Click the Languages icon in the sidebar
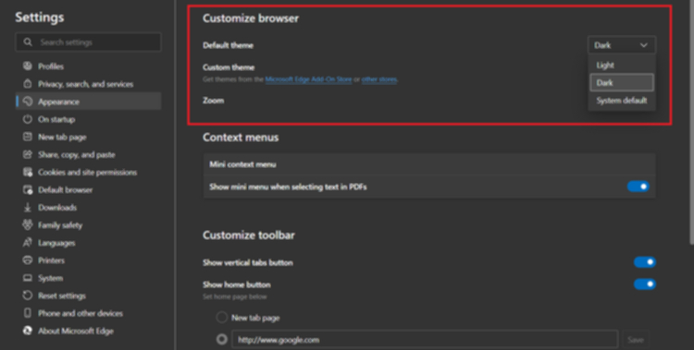 point(28,243)
